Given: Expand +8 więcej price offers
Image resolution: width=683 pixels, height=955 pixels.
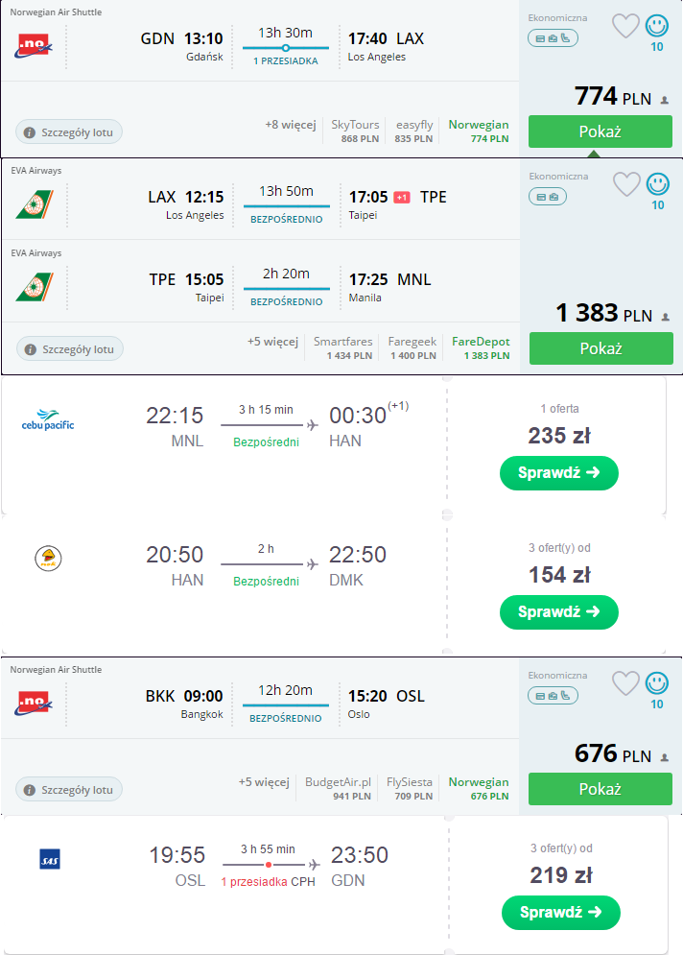Looking at the screenshot, I should [291, 125].
